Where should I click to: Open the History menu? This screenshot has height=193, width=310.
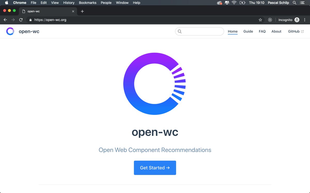[x=69, y=3]
